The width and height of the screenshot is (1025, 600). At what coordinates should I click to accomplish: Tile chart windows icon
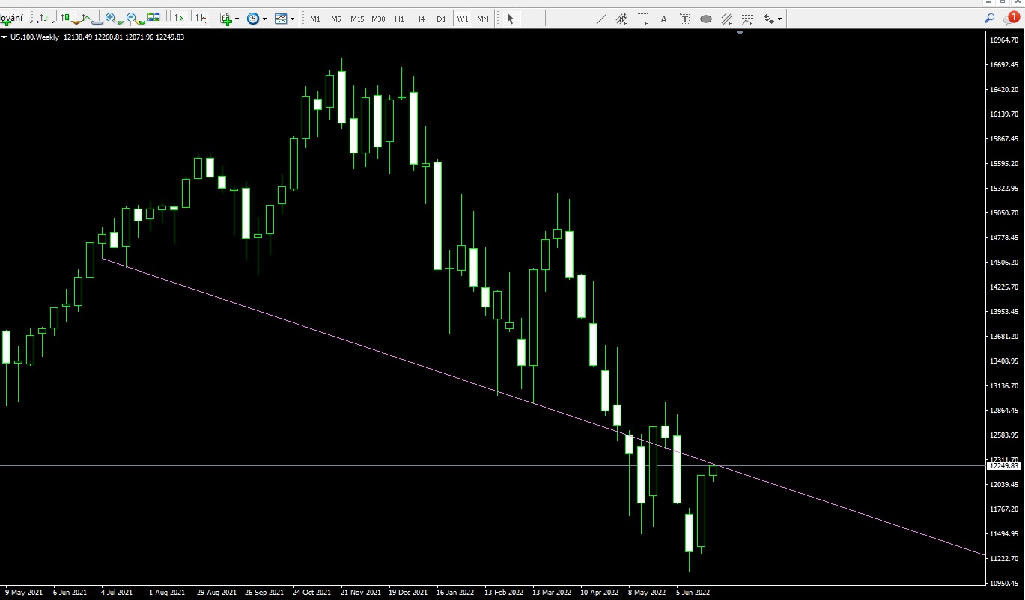(153, 18)
